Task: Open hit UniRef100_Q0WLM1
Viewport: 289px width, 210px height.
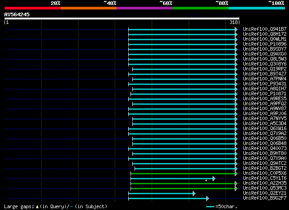Action: pyautogui.click(x=265, y=39)
